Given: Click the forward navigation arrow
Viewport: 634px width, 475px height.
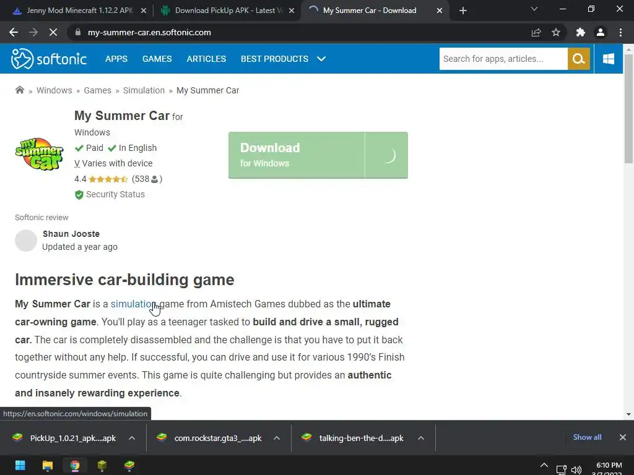Looking at the screenshot, I should pos(33,32).
